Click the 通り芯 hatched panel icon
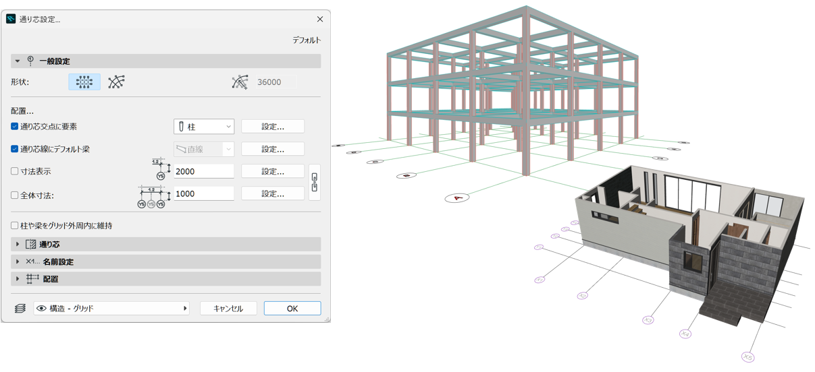The image size is (815, 372). tap(31, 245)
